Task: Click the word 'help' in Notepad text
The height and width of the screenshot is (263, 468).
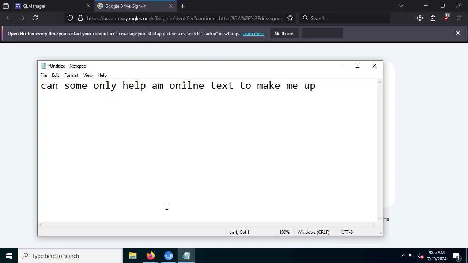Action: [134, 86]
